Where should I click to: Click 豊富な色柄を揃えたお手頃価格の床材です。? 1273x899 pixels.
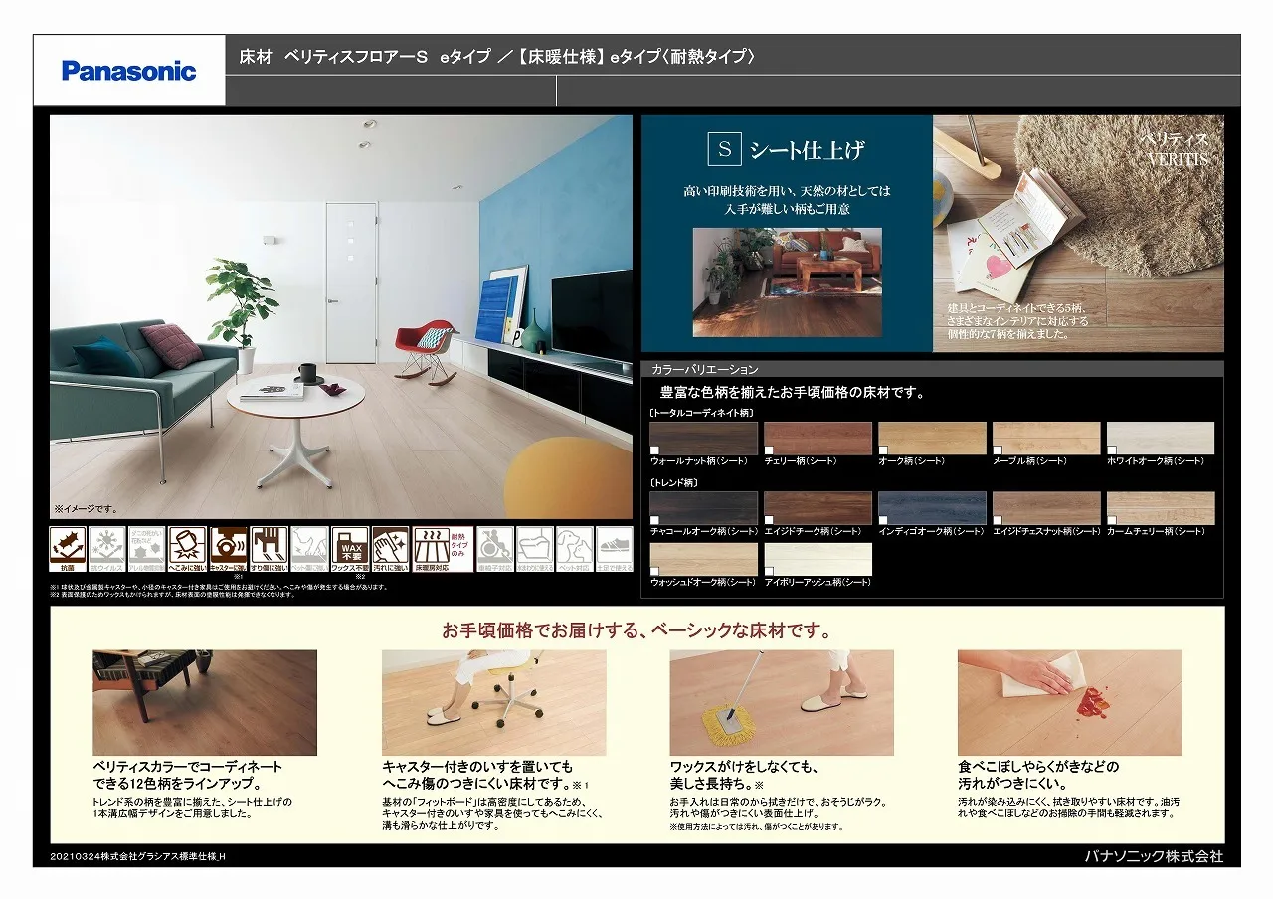[x=793, y=393]
